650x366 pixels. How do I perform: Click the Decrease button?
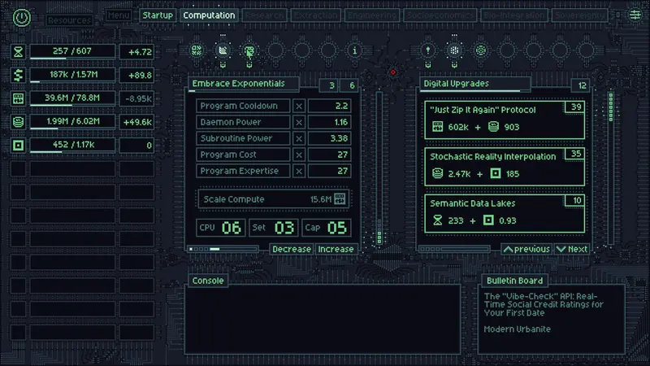(292, 249)
